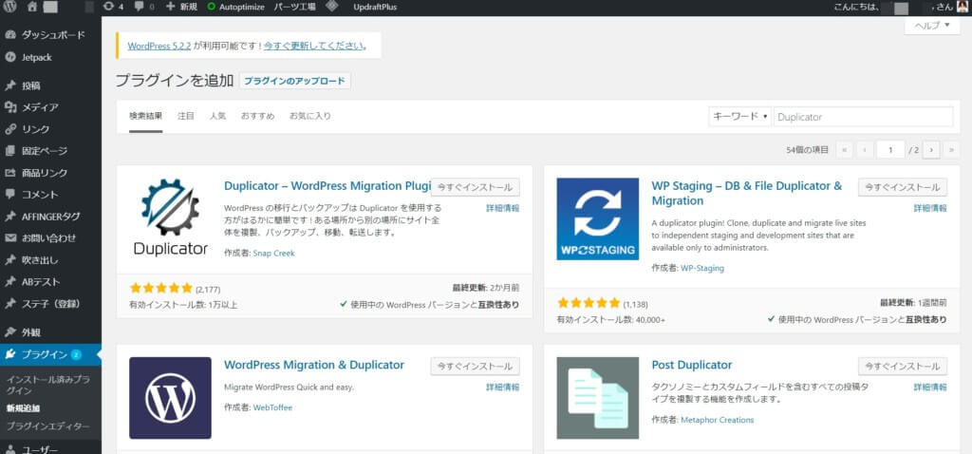Image resolution: width=972 pixels, height=454 pixels.
Task: Go to next results page arrow
Action: pyautogui.click(x=931, y=149)
